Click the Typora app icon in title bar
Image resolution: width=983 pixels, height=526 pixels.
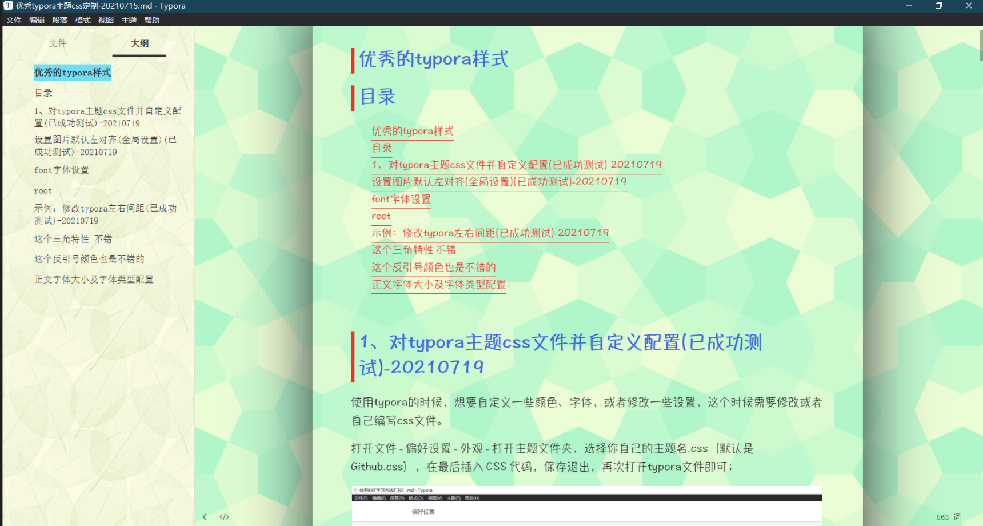(8, 6)
